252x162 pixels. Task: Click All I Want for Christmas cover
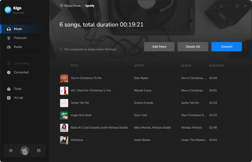pyautogui.click(x=64, y=90)
